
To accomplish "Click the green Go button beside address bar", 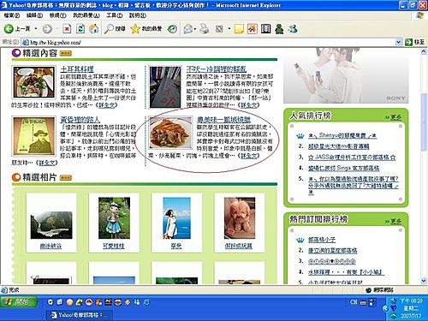I will (408, 42).
